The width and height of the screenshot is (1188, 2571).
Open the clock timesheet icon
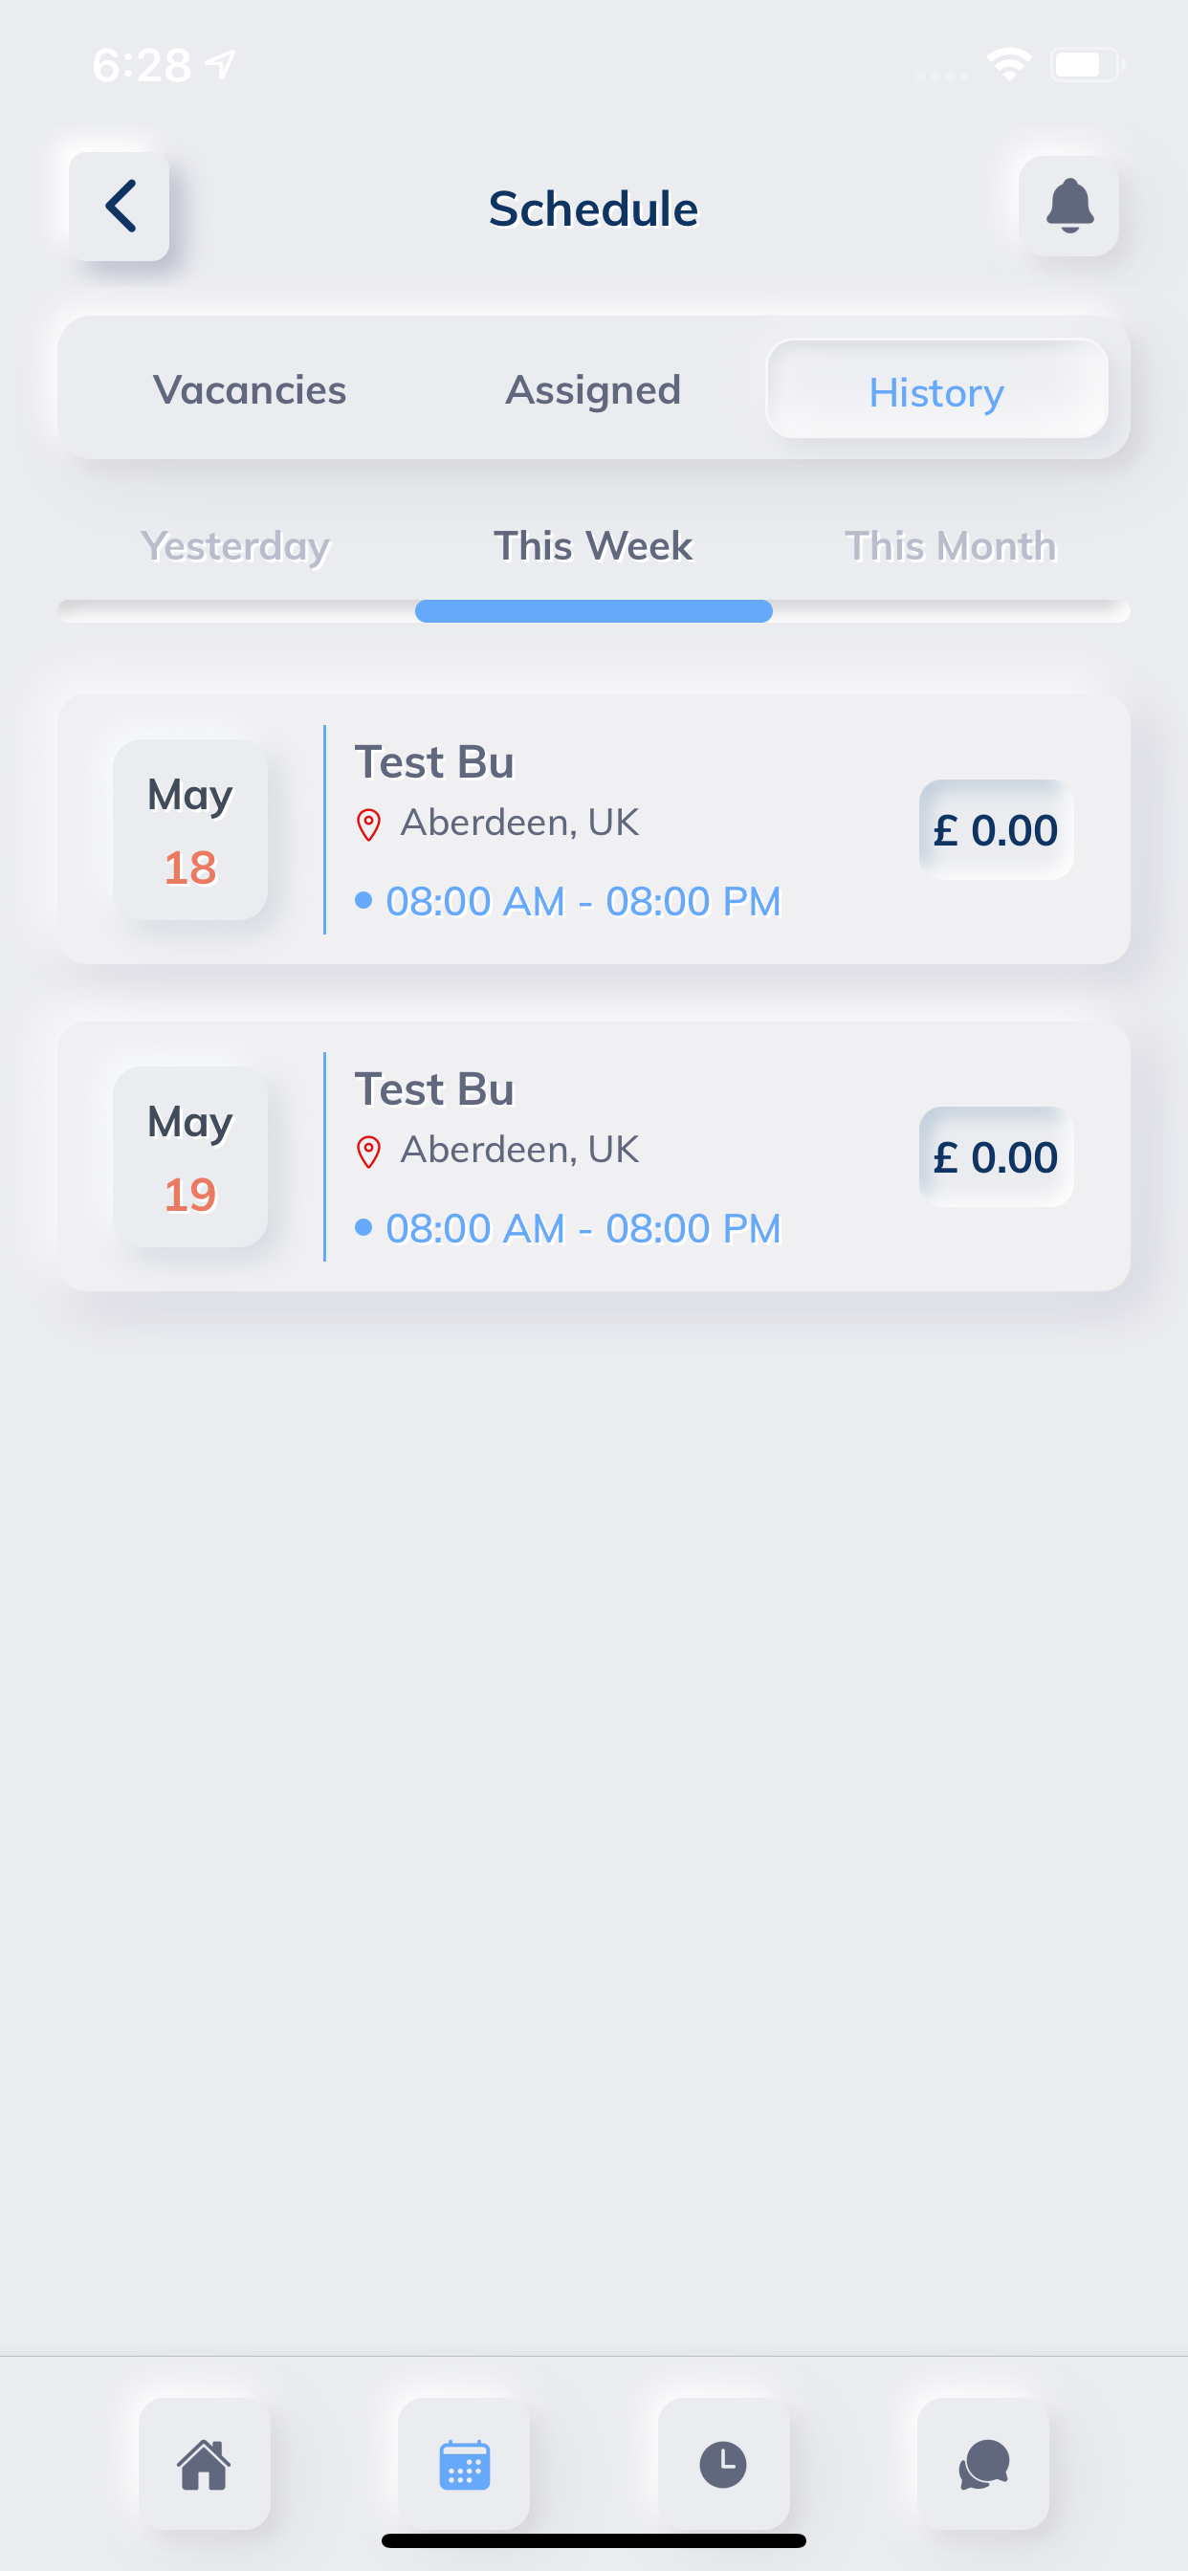point(724,2463)
